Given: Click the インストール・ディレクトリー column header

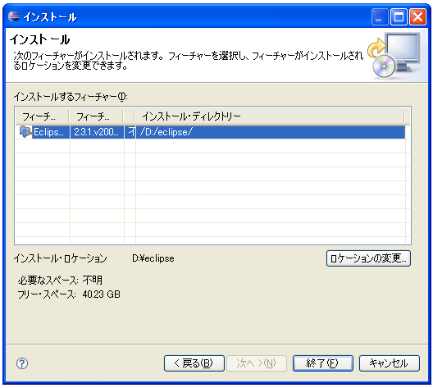Looking at the screenshot, I should pyautogui.click(x=269, y=116).
